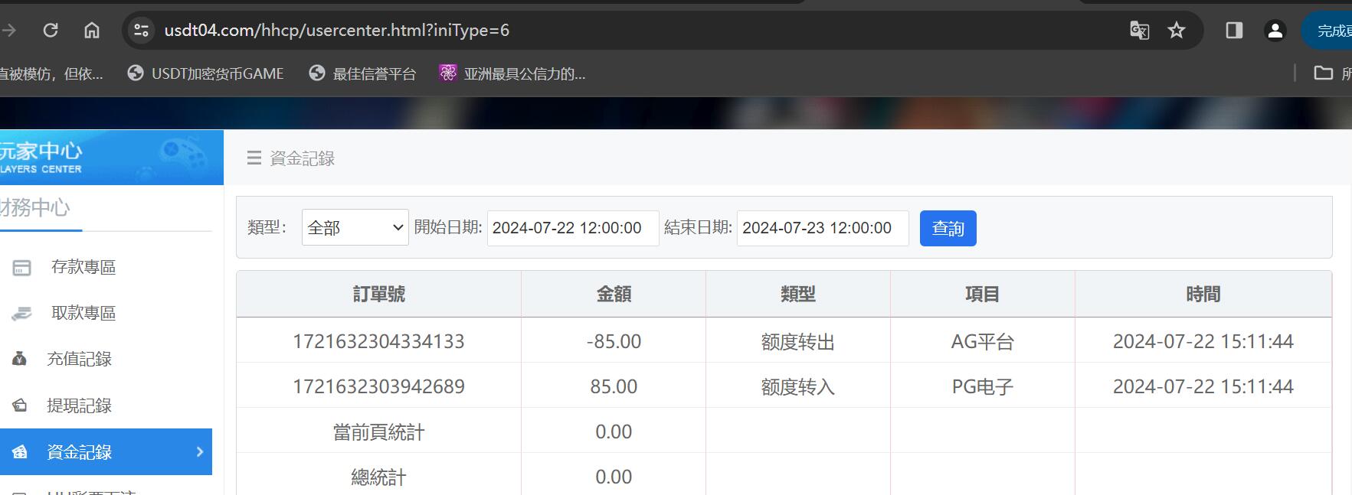Open the browser profile avatar icon
This screenshot has width=1352, height=495.
[x=1275, y=30]
